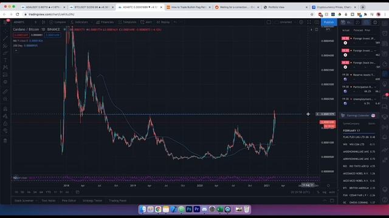Select the brush drawing tool

5,53
